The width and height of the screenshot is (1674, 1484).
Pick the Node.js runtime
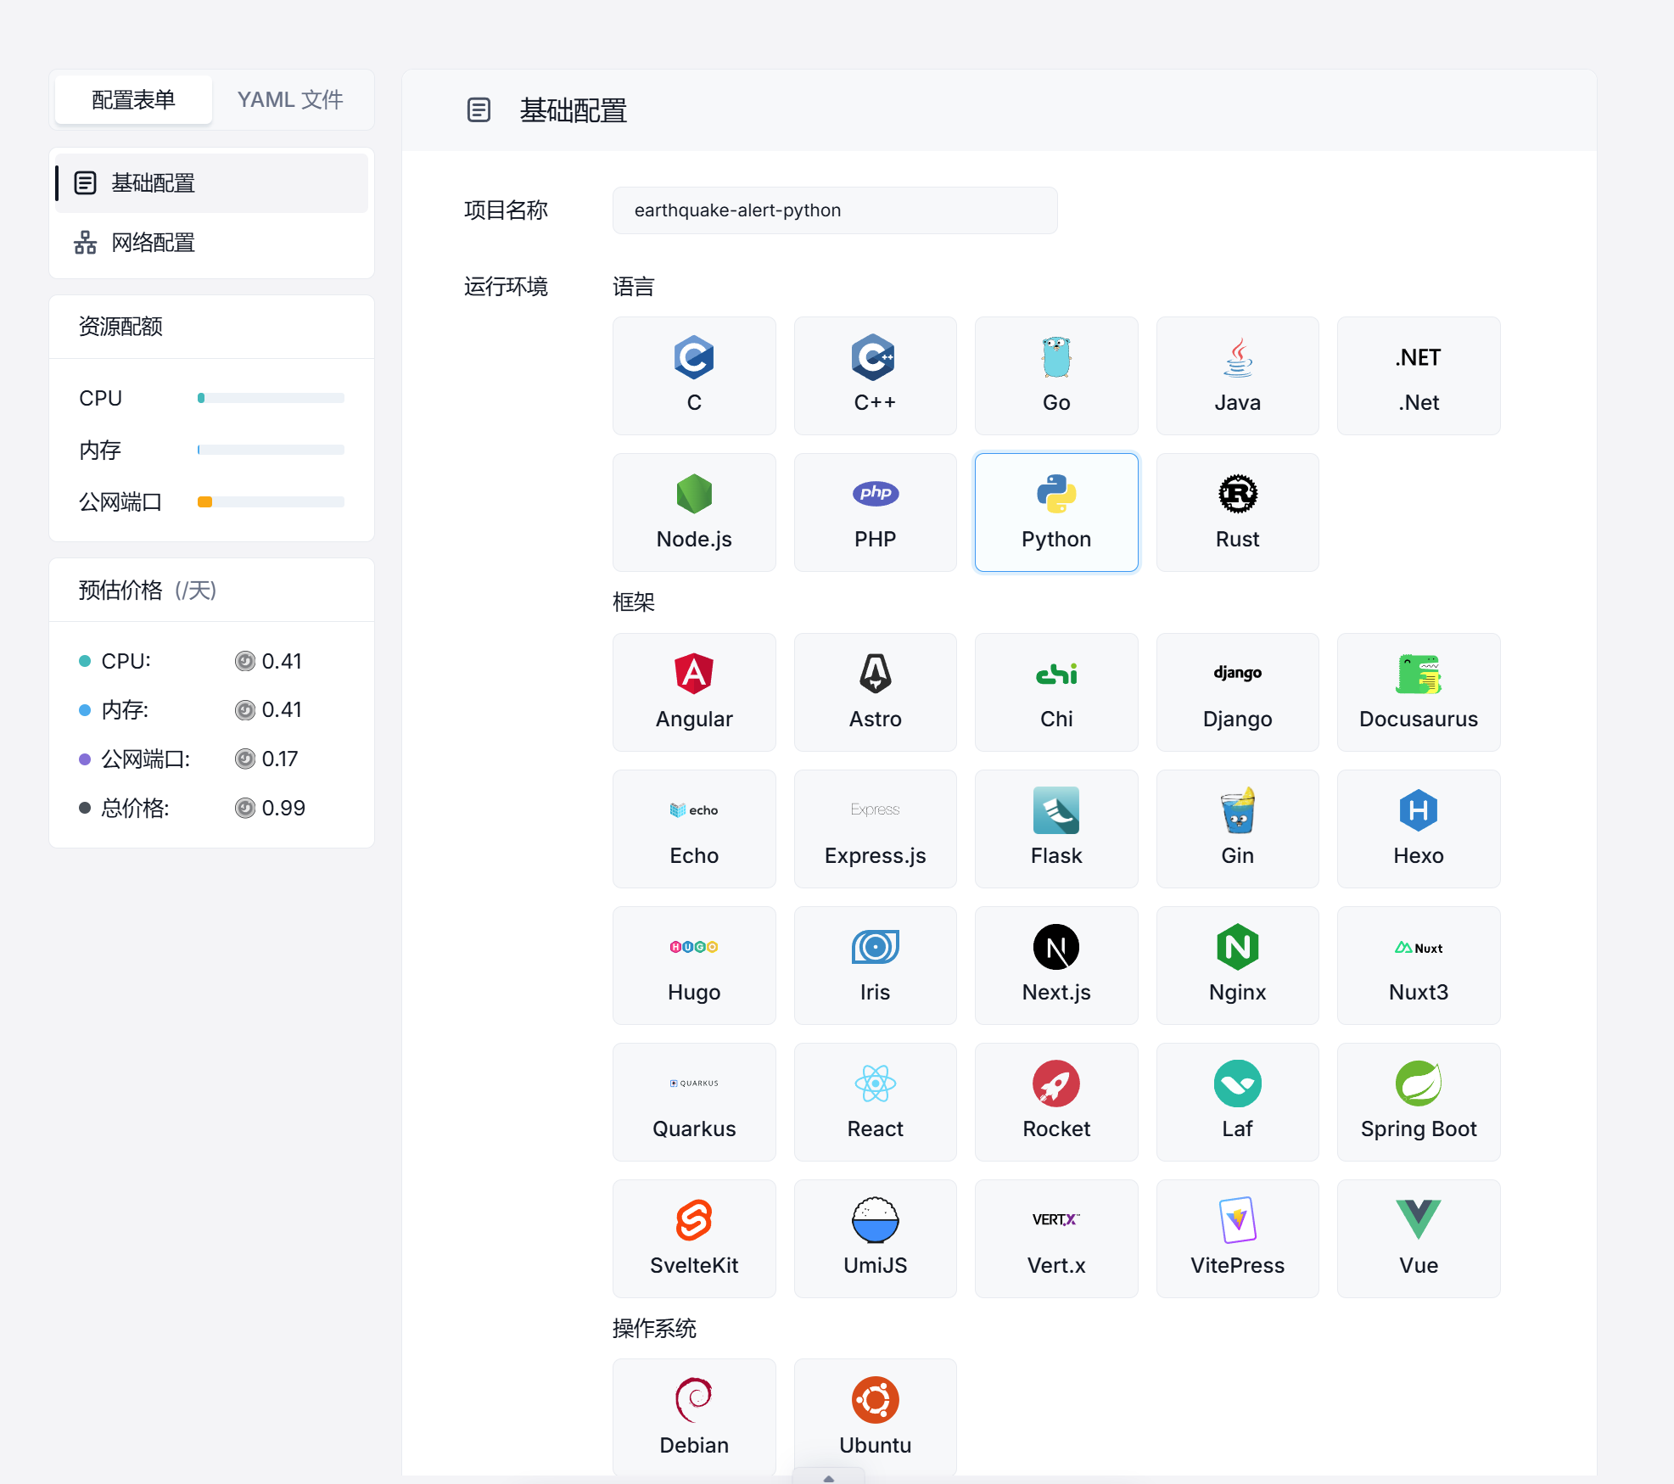pyautogui.click(x=694, y=512)
